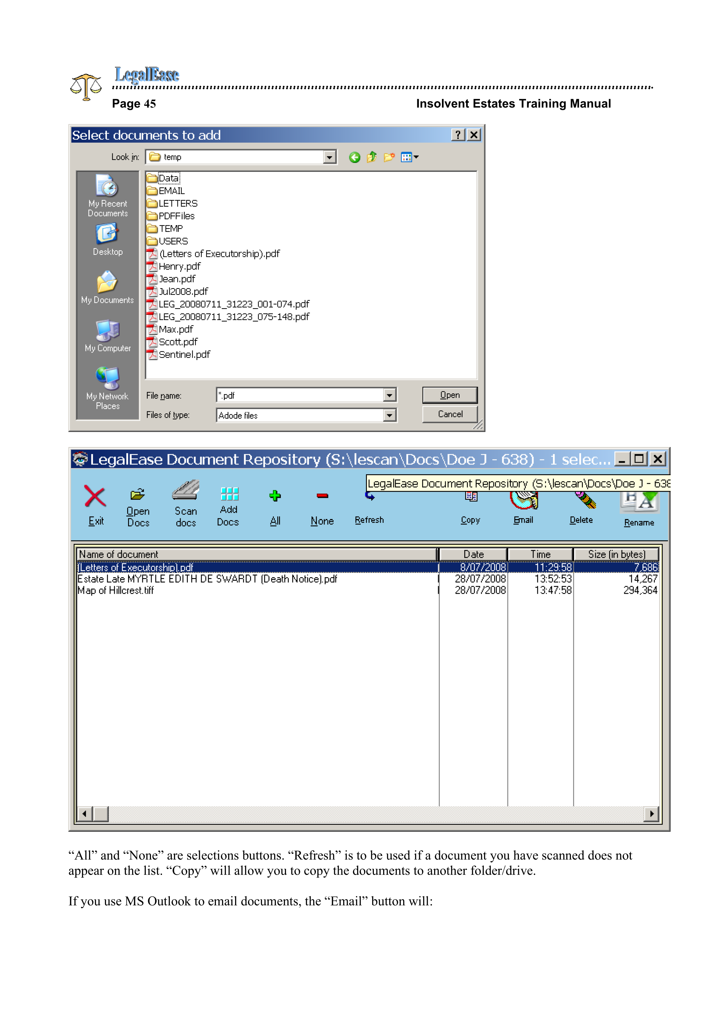This screenshot has width=719, height=1017.
Task: Select the Jul2008.pdf file
Action: [178, 291]
